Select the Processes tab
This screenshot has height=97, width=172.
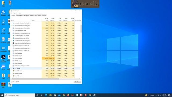[x=13, y=15]
